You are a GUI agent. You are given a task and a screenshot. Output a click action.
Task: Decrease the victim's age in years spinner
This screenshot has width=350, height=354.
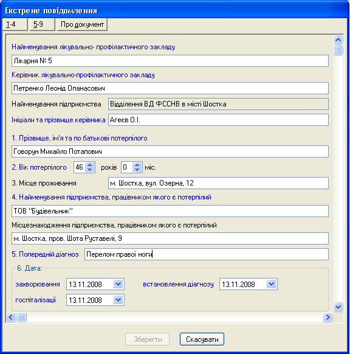click(90, 170)
